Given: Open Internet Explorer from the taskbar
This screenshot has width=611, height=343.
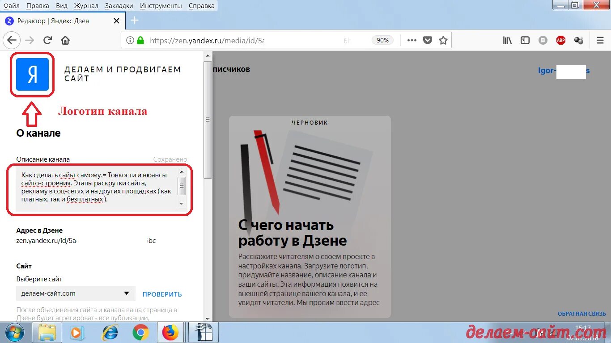Looking at the screenshot, I should [x=110, y=333].
